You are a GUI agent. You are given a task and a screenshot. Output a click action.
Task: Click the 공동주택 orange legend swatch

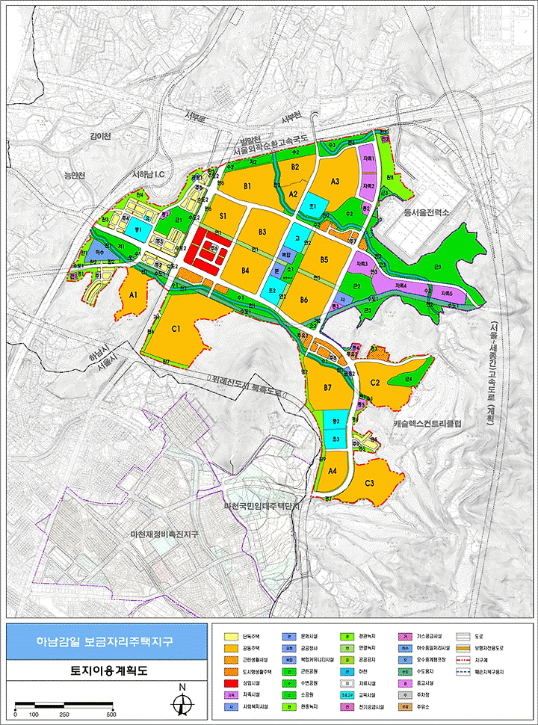pyautogui.click(x=231, y=648)
